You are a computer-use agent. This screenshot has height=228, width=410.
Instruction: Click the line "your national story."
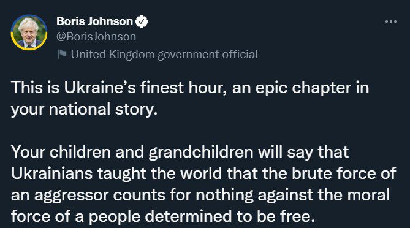coord(84,110)
